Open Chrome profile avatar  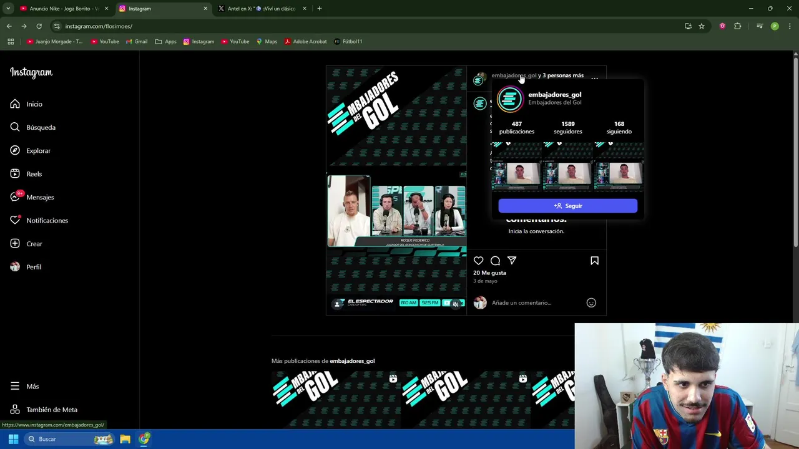[775, 26]
